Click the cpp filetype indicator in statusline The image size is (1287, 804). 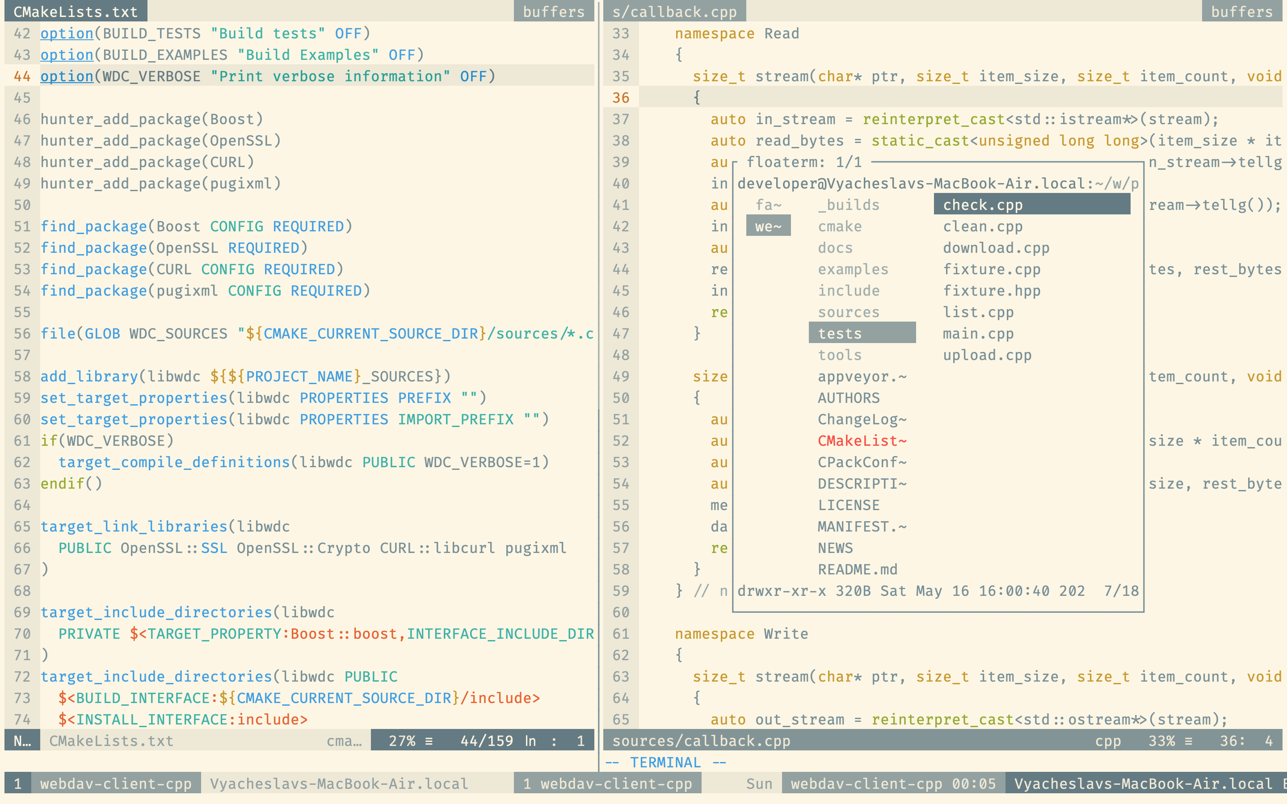1109,741
